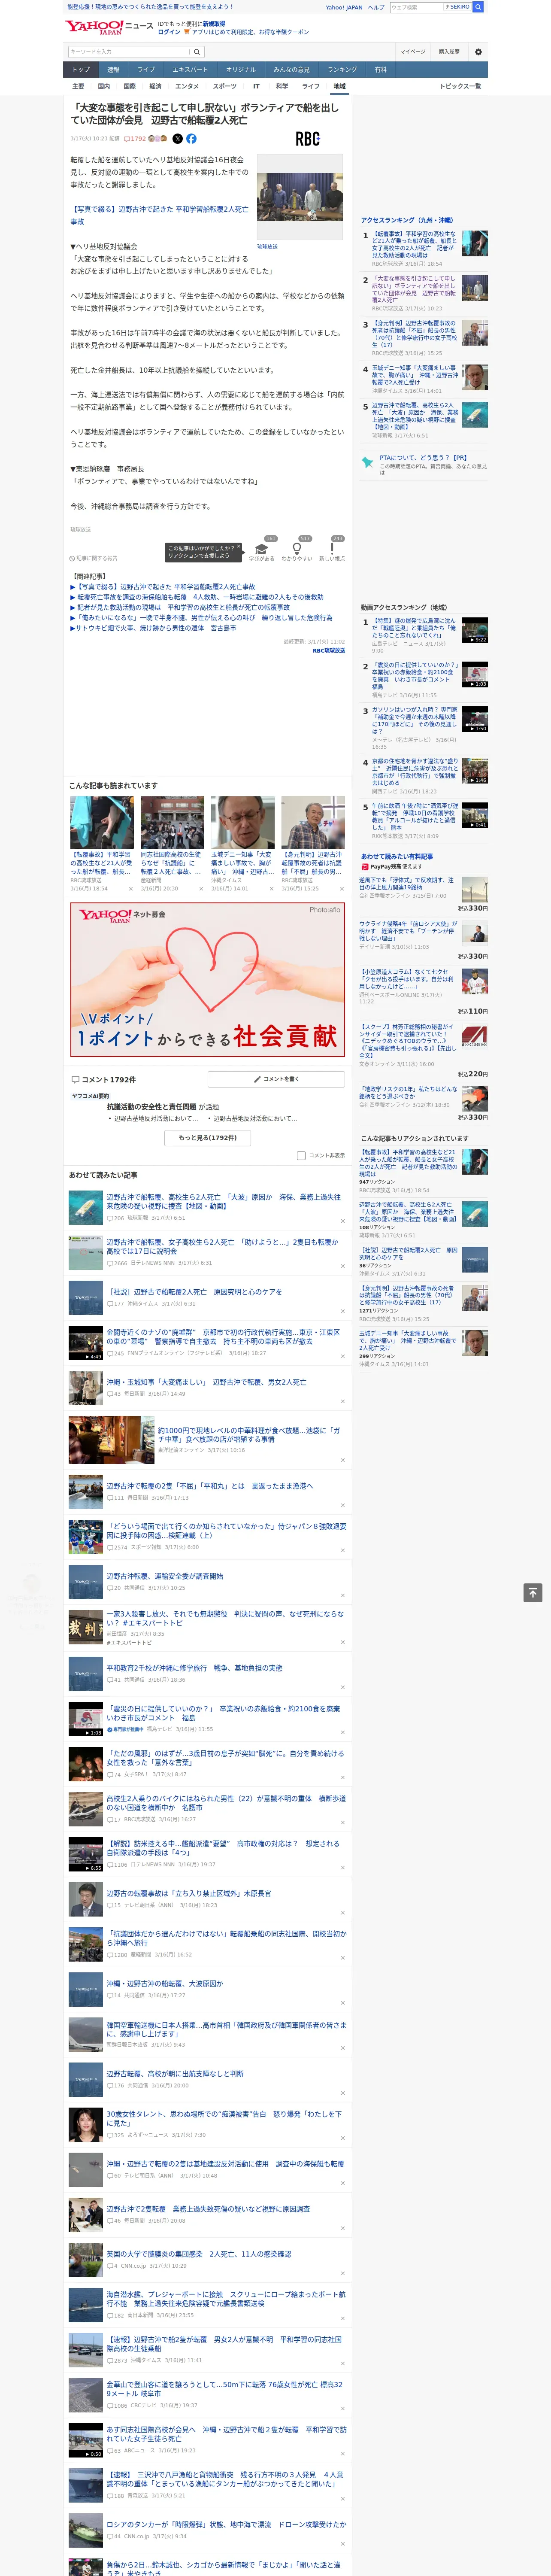Open the 有料 tab
Image resolution: width=551 pixels, height=2576 pixels.
pos(380,70)
